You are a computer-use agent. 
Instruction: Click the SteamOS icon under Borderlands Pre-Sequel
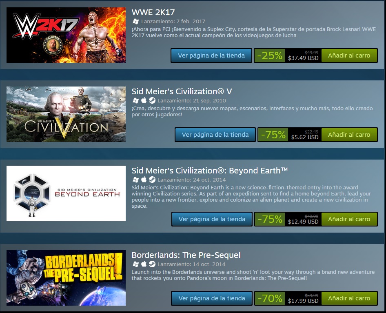(152, 264)
